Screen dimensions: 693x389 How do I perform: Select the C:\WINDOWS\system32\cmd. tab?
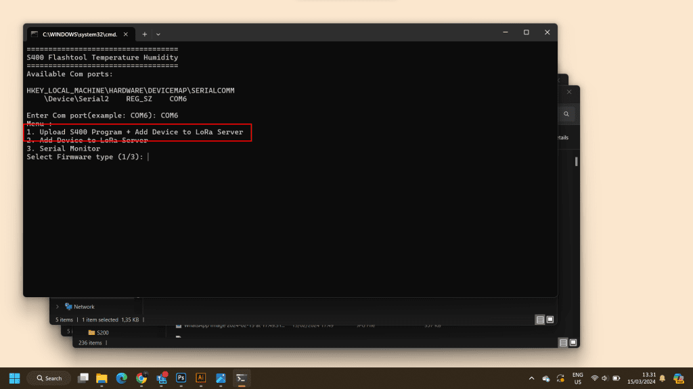(79, 34)
